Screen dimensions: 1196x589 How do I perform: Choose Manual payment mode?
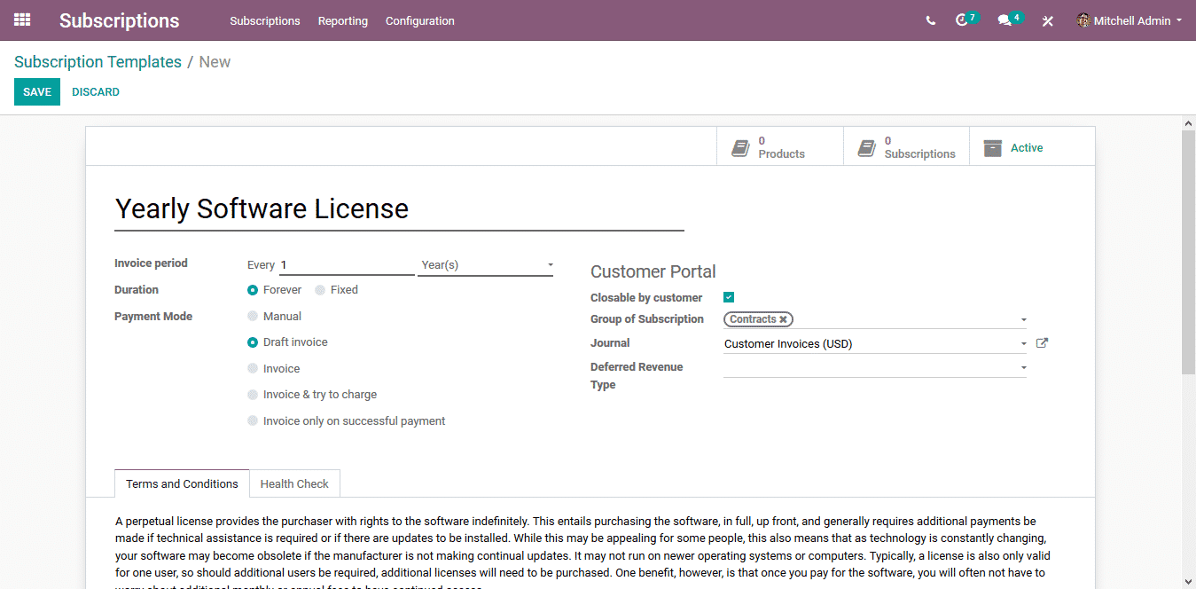click(253, 317)
